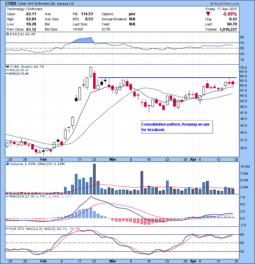Click the Low value 59.28
The width and height of the screenshot is (255, 264).
(x=31, y=24)
